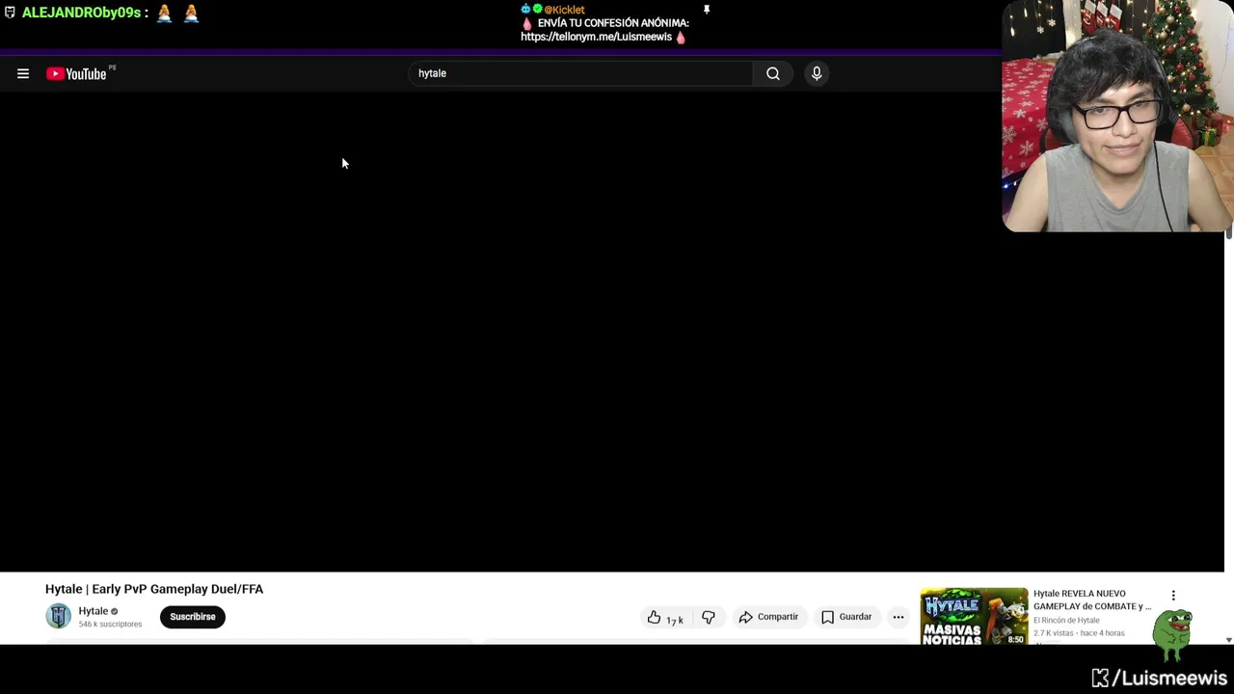This screenshot has height=694, width=1234.
Task: Open recommended video Hytale REVELA NUEVO GAMEPLAY
Action: (1092, 600)
